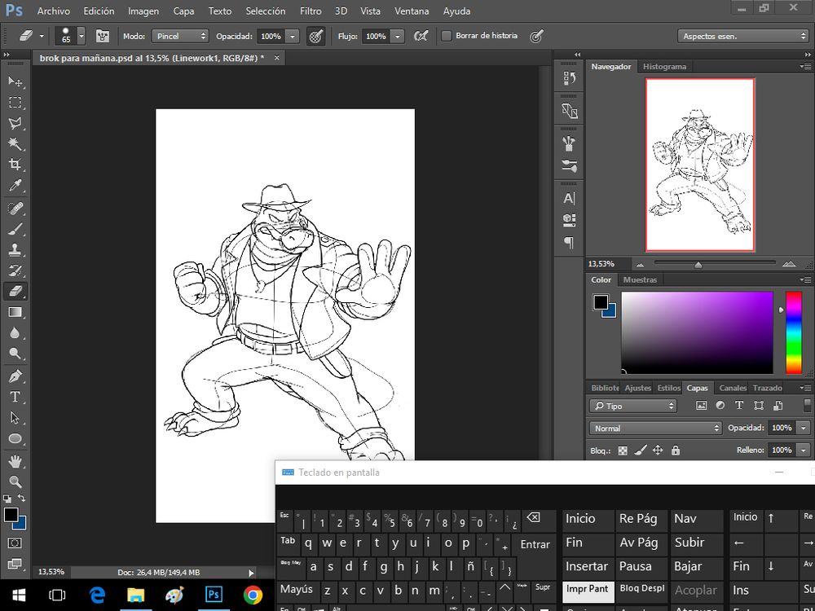The image size is (815, 611).
Task: Click the vertical rainbow hue slider
Action: pos(793,332)
